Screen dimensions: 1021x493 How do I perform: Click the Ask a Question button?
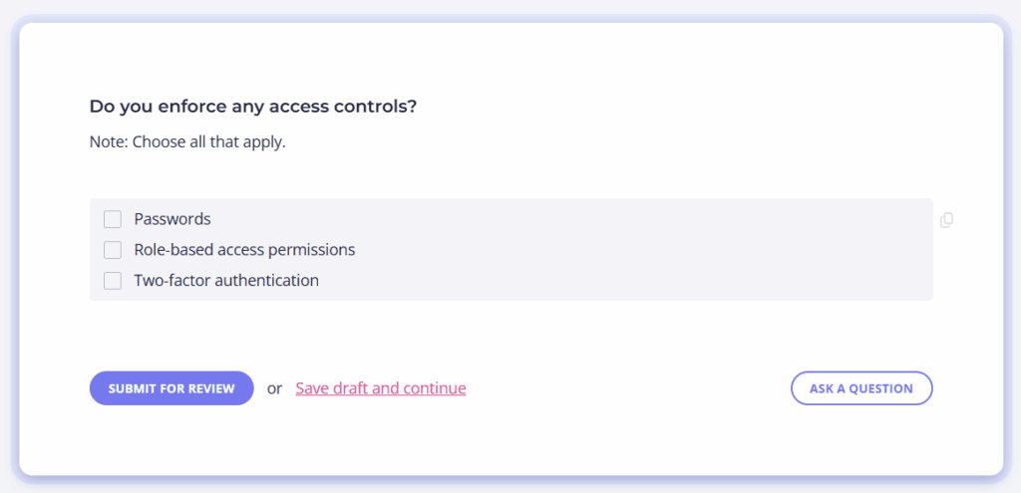click(x=861, y=388)
